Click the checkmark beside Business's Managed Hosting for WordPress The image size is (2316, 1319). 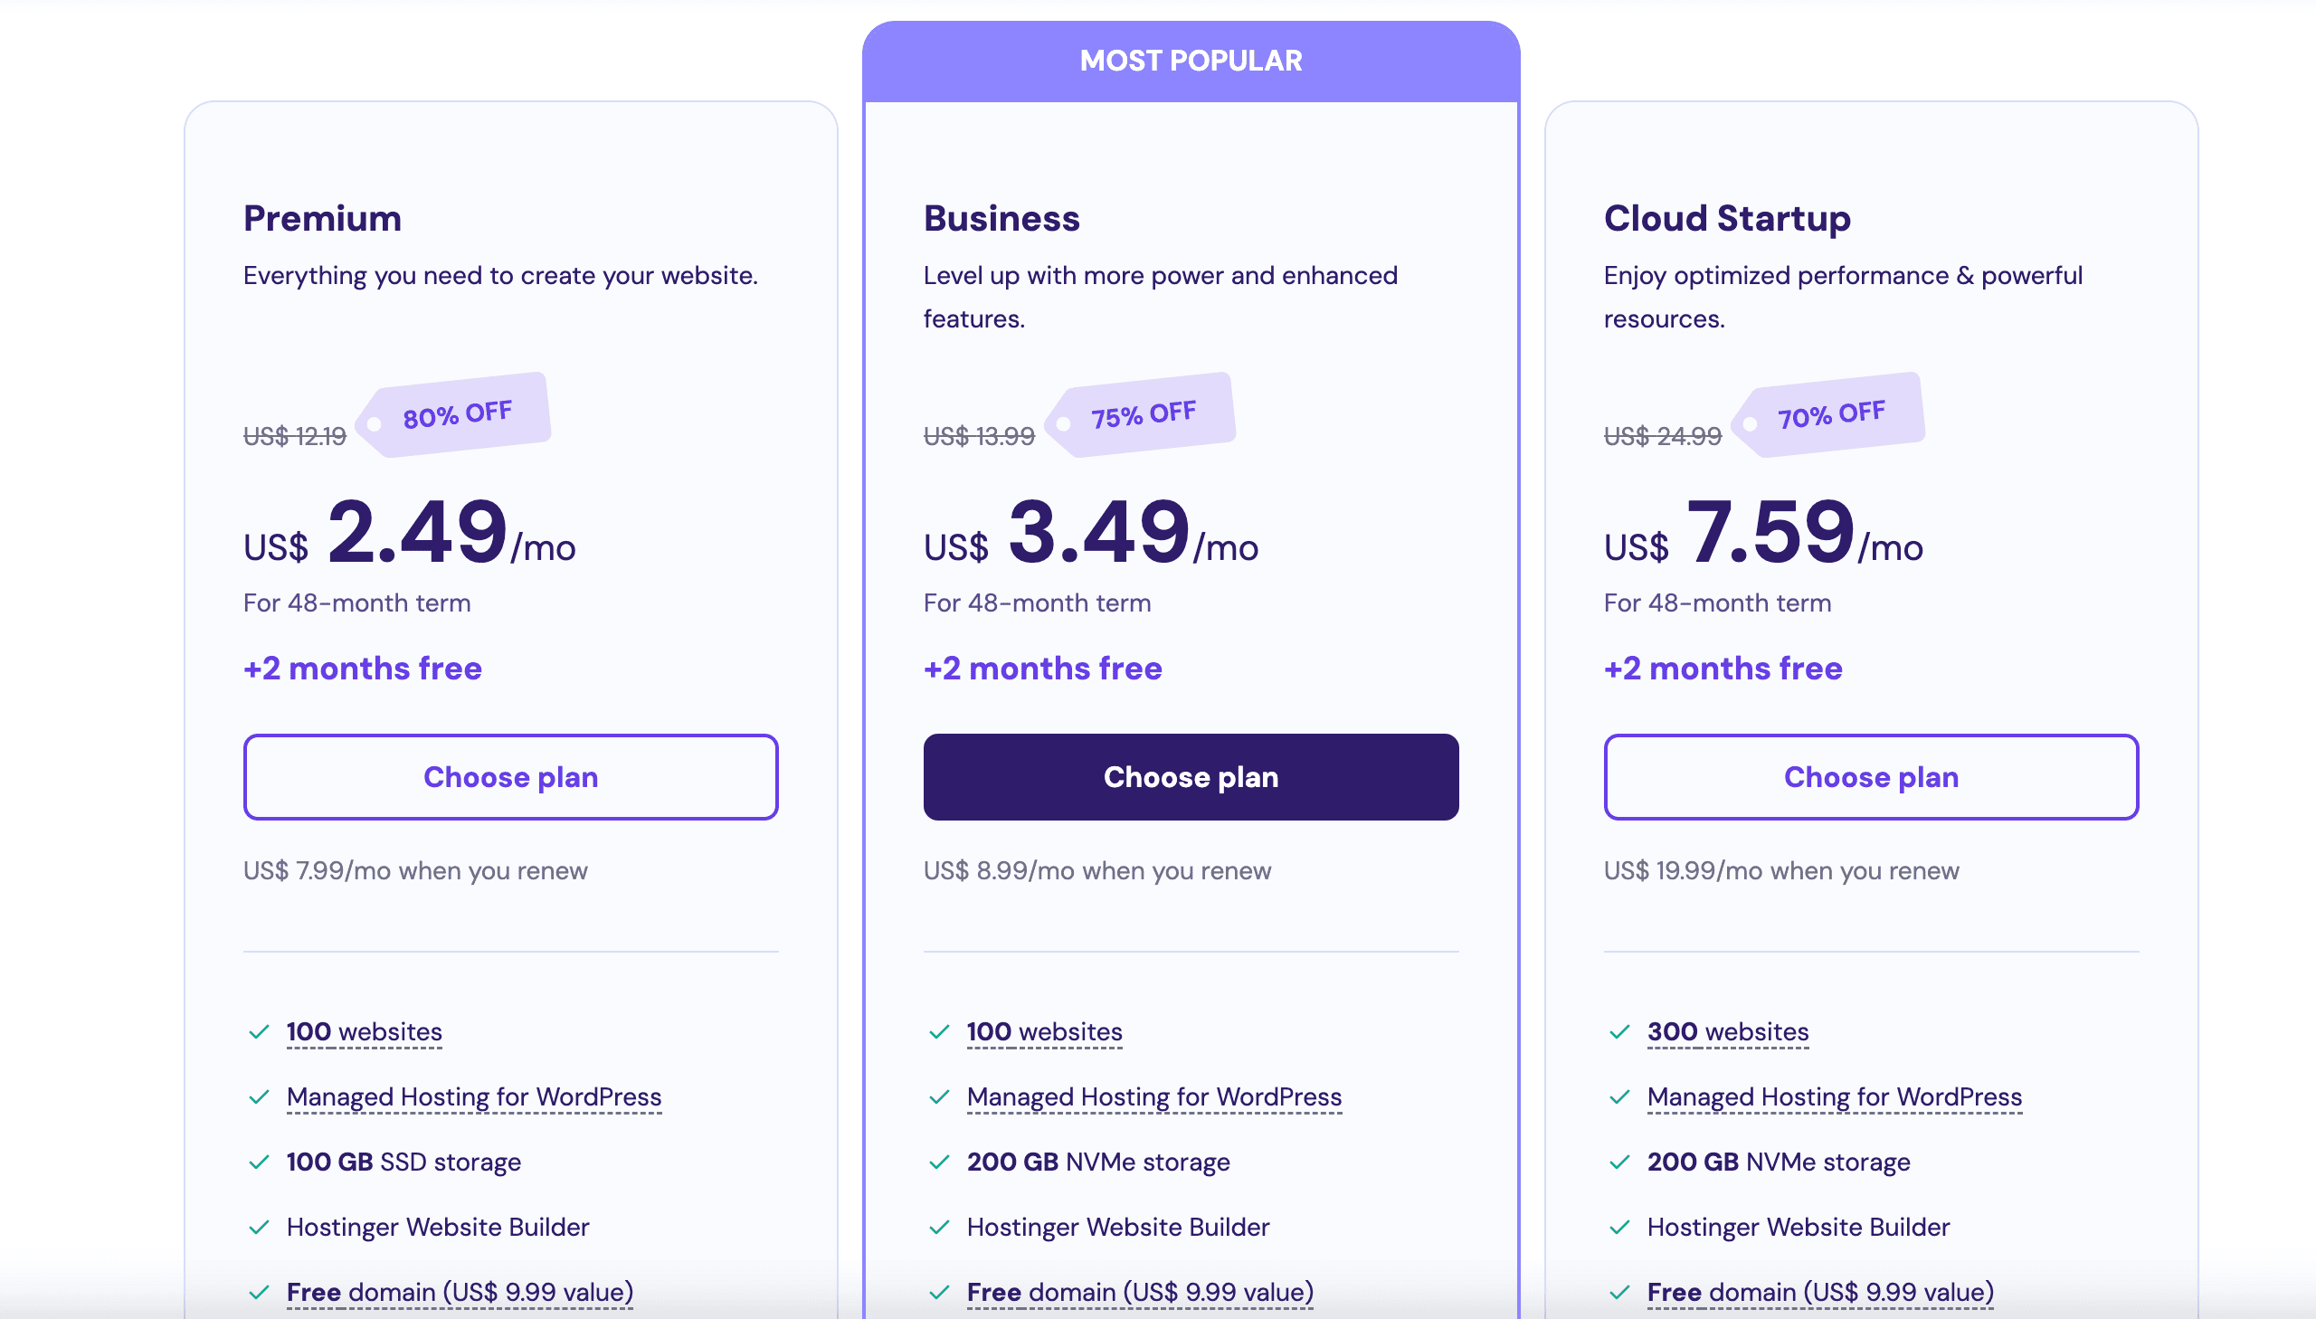pyautogui.click(x=939, y=1097)
